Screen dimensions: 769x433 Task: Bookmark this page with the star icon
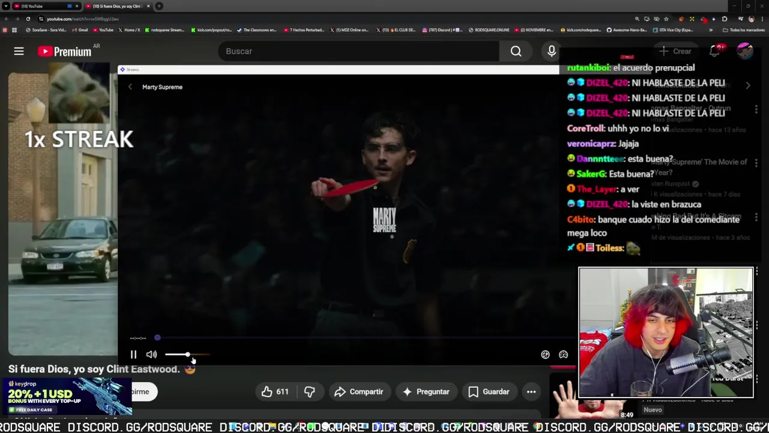[666, 19]
